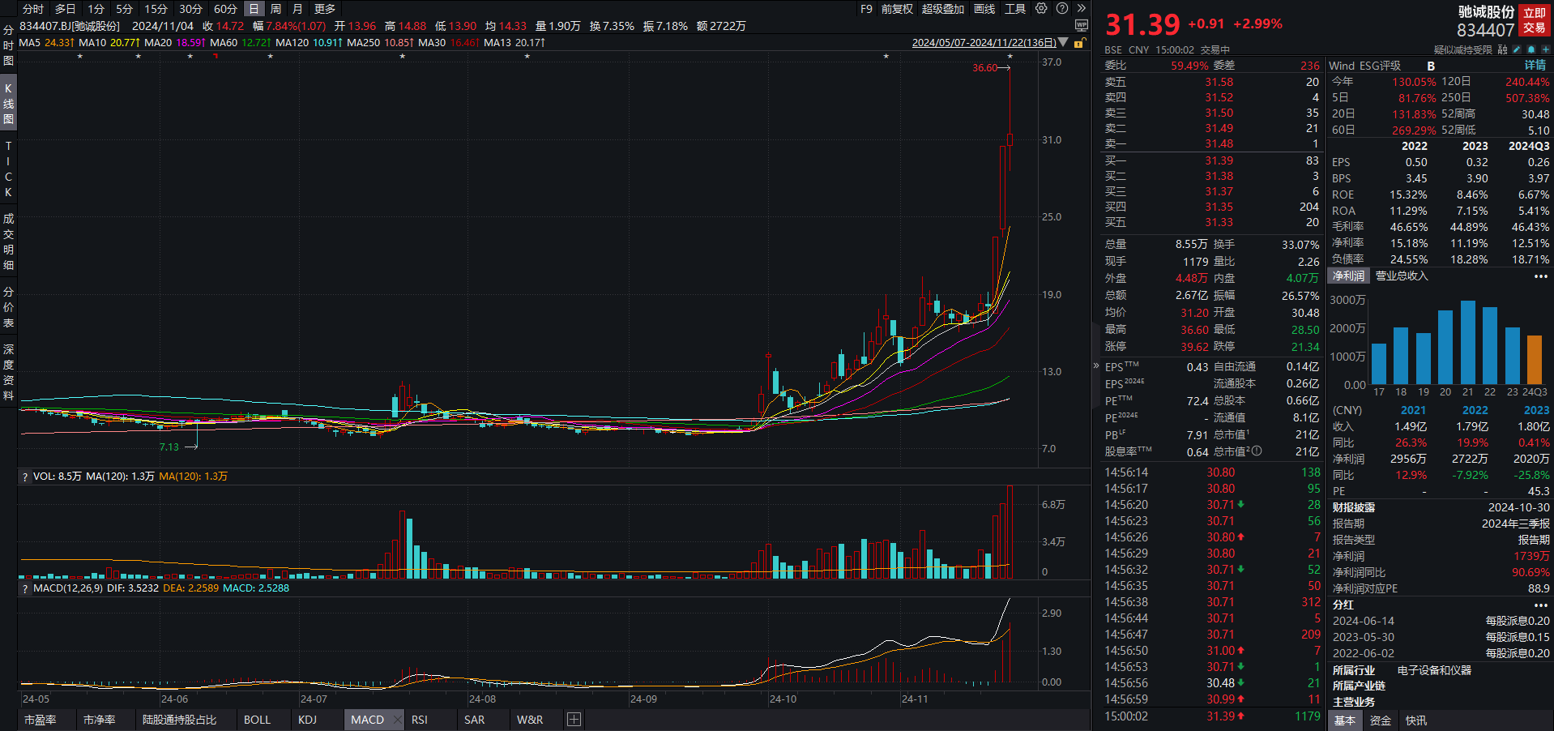This screenshot has width=1554, height=731.
Task: Select the BOLL indicator tab
Action: pyautogui.click(x=257, y=720)
